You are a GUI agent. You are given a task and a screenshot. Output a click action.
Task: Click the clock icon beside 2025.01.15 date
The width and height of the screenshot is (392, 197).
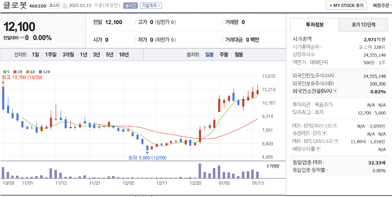[65, 5]
